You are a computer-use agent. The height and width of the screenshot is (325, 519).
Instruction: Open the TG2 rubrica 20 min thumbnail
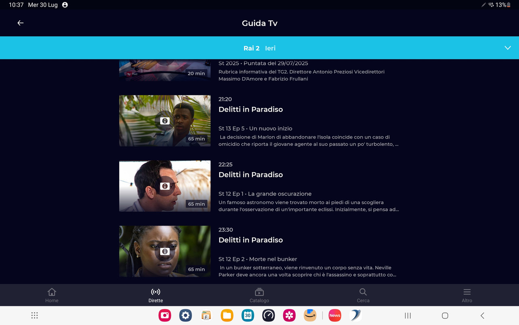165,70
